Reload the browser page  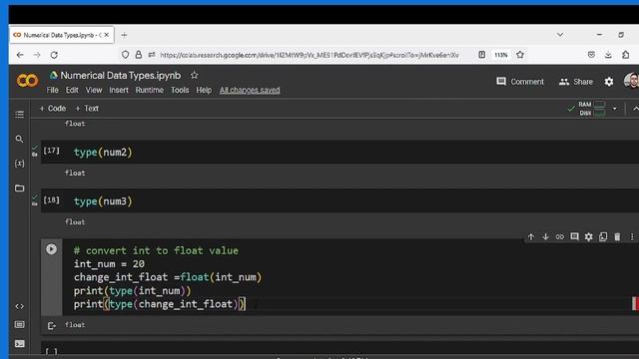coord(54,55)
